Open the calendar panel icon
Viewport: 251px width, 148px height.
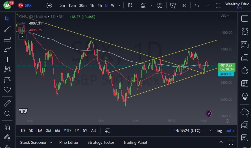click(x=245, y=83)
